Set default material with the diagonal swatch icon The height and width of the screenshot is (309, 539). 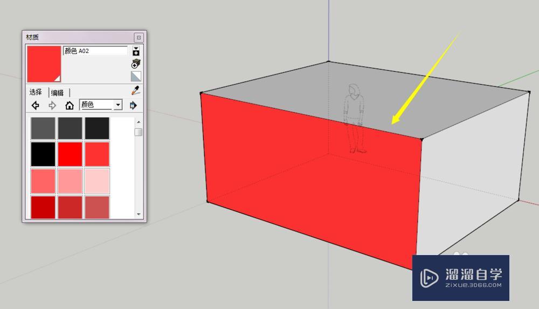[x=136, y=77]
